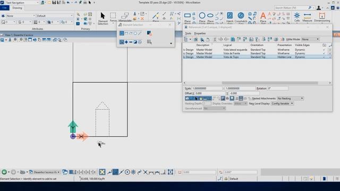Open list view dropdown in References toolbar
Viewport: 340px width, 191px height.
(188, 39)
